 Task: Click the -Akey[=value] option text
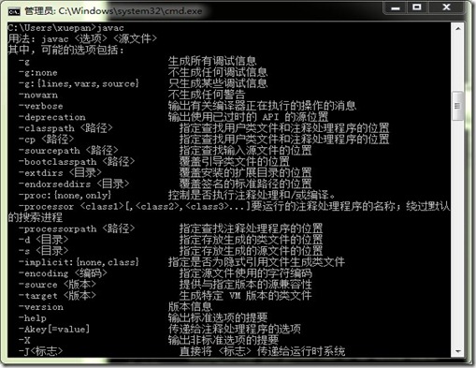click(54, 330)
